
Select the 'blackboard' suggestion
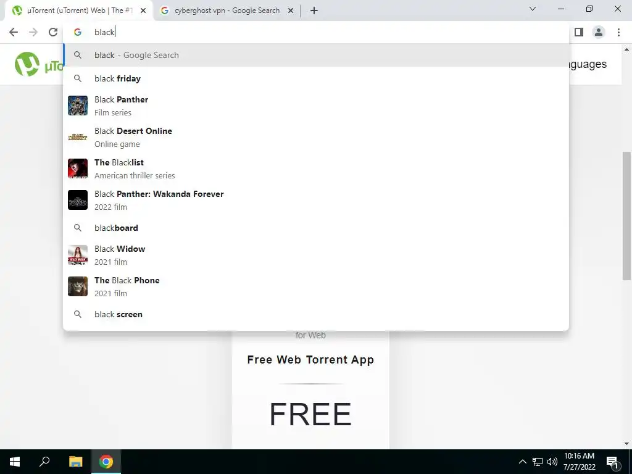[x=316, y=228]
